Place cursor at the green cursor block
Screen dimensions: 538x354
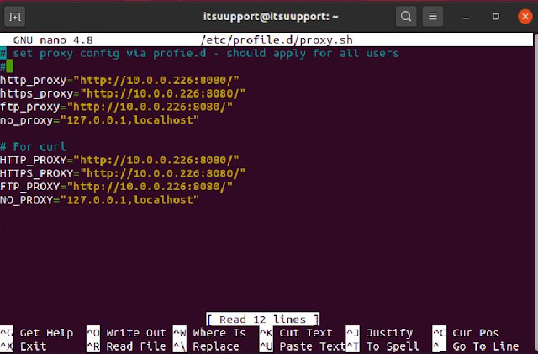(x=9, y=66)
